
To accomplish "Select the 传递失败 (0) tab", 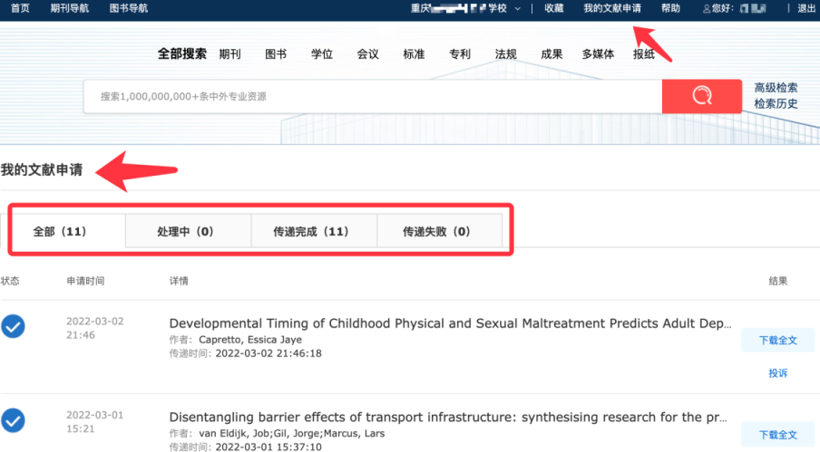I will [436, 231].
